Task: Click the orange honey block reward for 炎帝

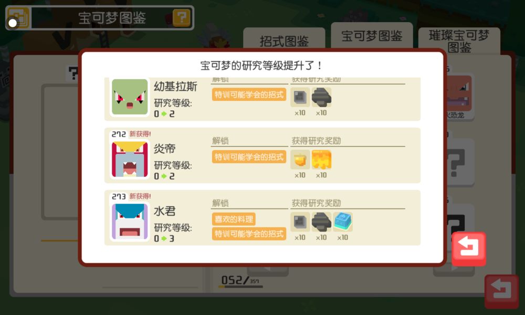Action: [x=321, y=160]
